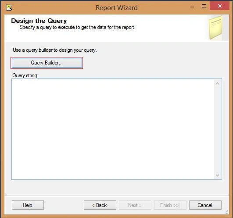Click the resize grip in corner
The width and height of the screenshot is (233, 218).
point(226,212)
